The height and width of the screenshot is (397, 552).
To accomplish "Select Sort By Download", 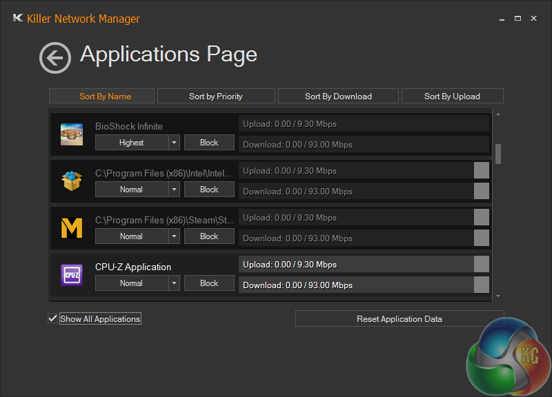I will coord(338,96).
